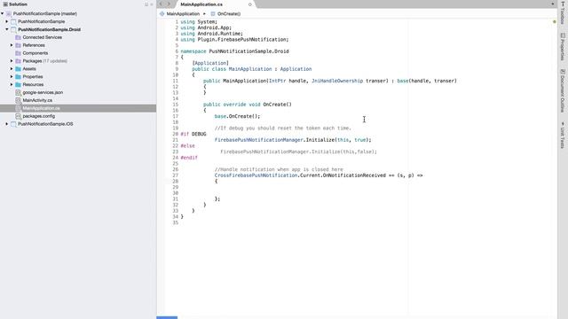
Task: Click 'CrossFirebasePushNotification' on line 27
Action: (256, 175)
